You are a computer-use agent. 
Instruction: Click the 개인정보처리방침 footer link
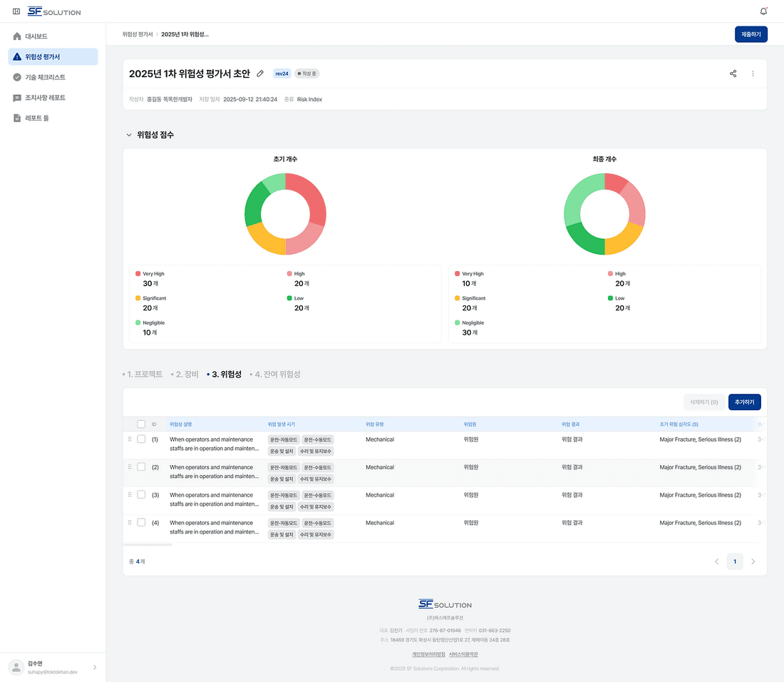(428, 654)
